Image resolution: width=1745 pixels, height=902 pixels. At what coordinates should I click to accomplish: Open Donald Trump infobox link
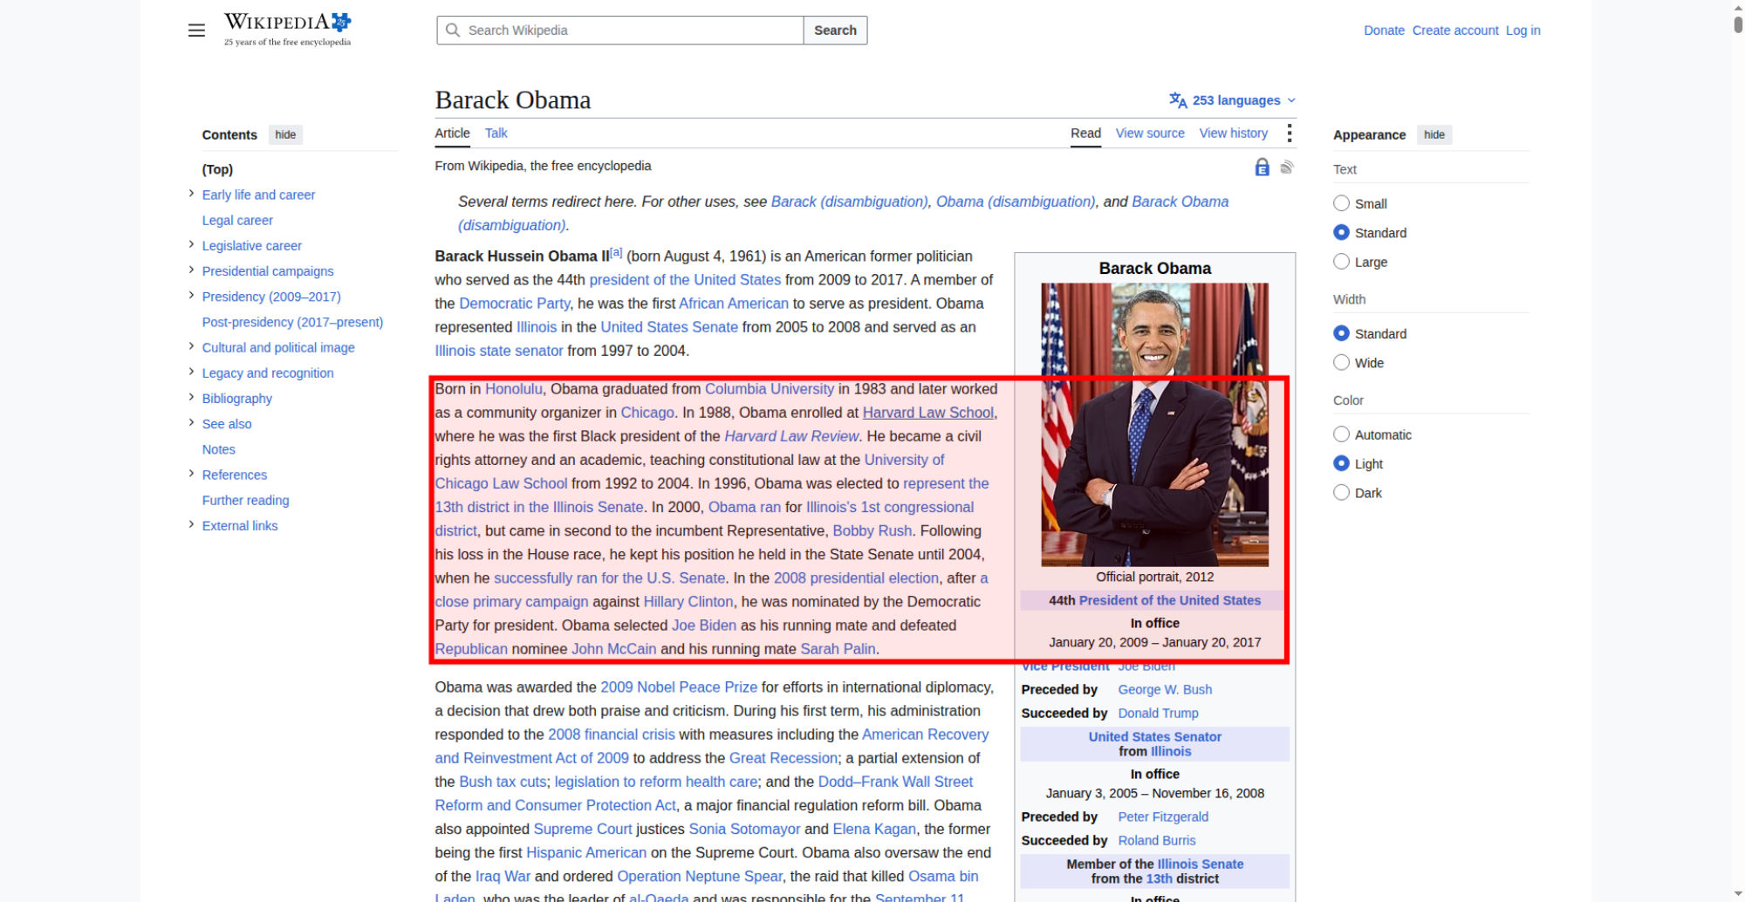(1158, 713)
